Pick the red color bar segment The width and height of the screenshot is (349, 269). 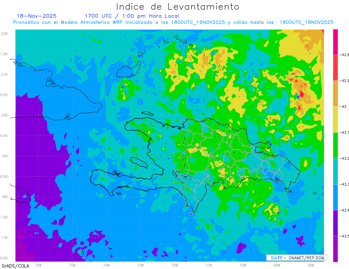coord(335,68)
